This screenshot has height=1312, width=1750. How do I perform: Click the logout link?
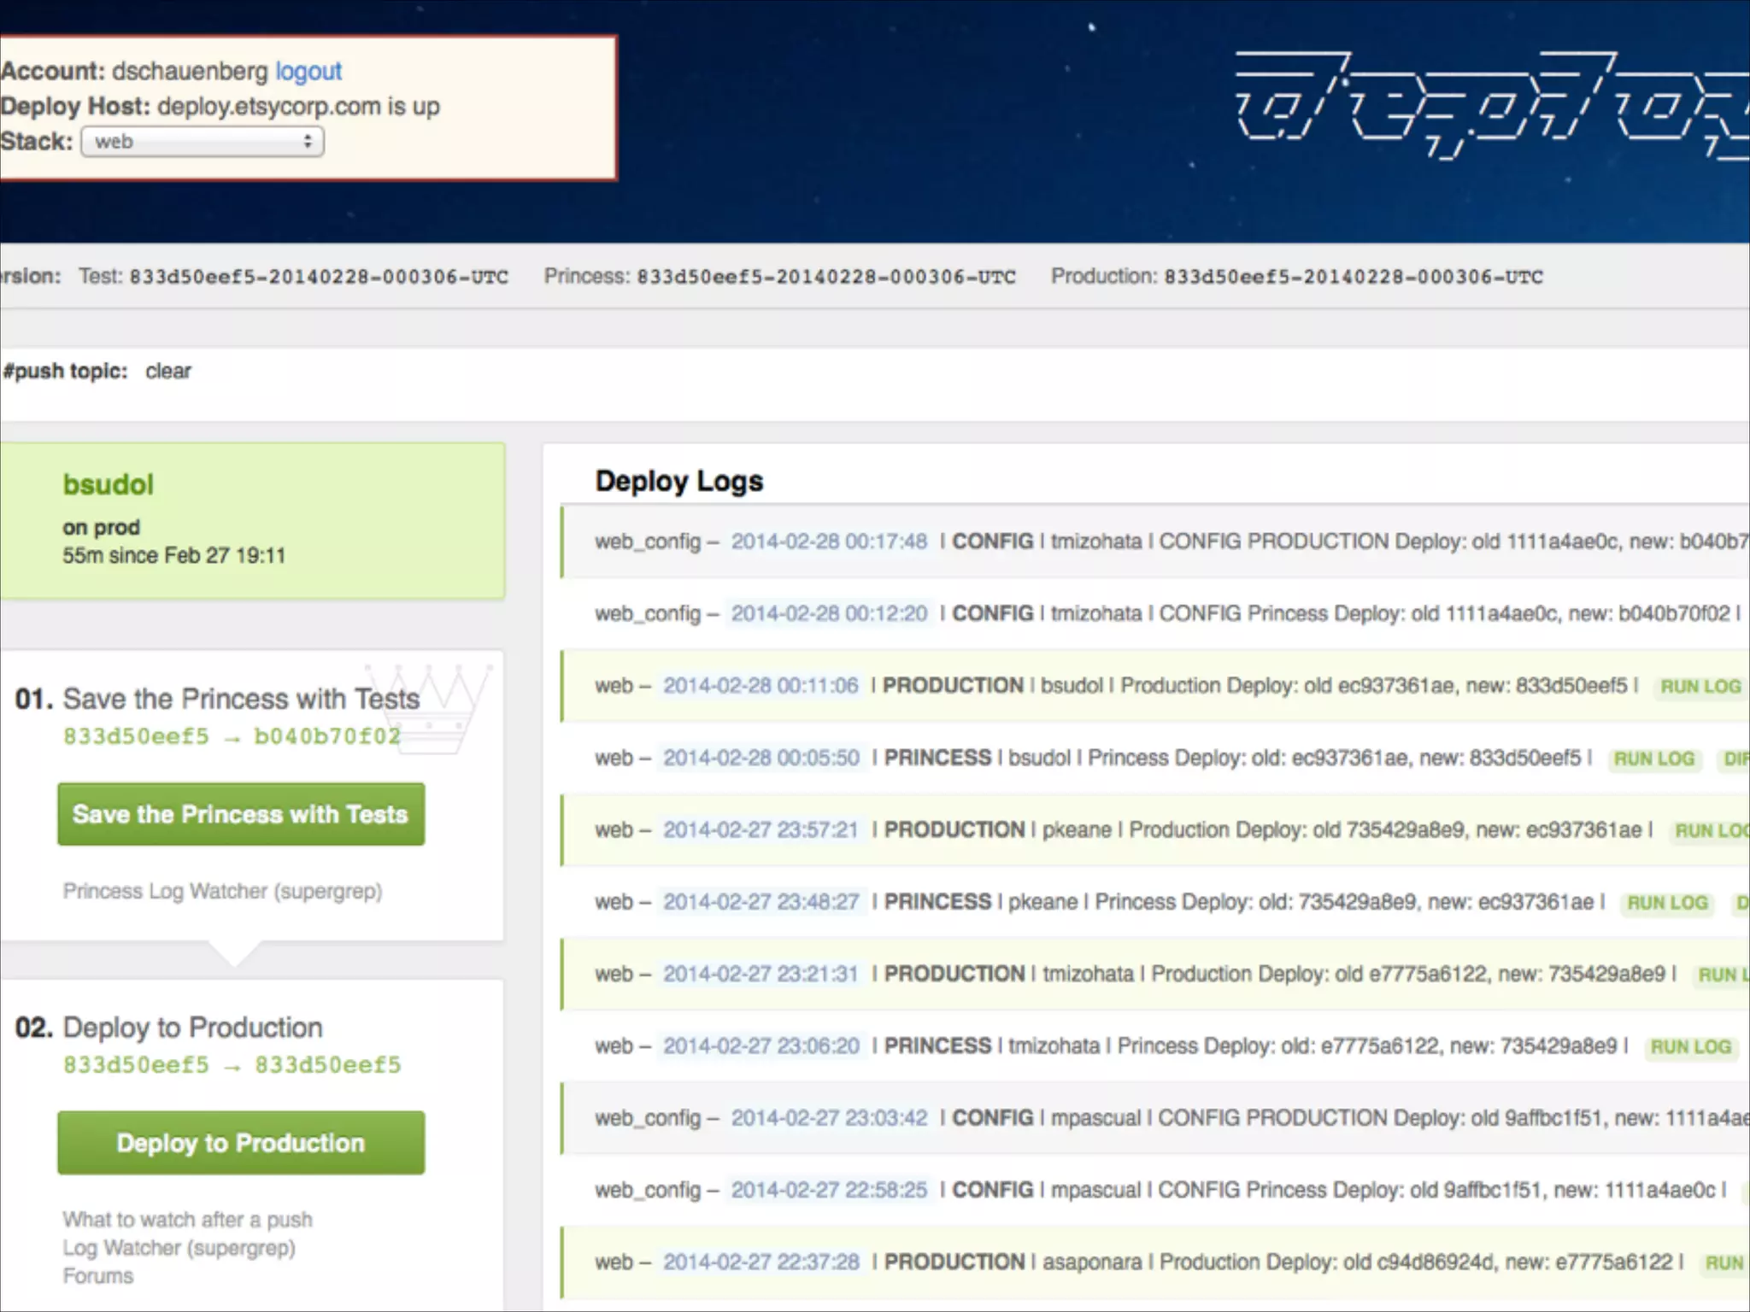(x=308, y=71)
